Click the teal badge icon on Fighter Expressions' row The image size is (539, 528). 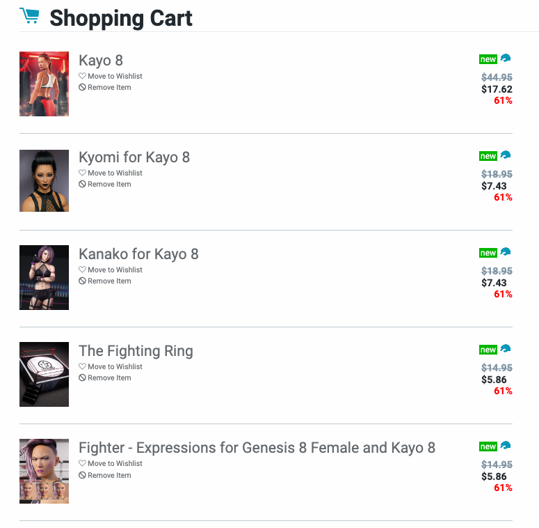coord(506,446)
